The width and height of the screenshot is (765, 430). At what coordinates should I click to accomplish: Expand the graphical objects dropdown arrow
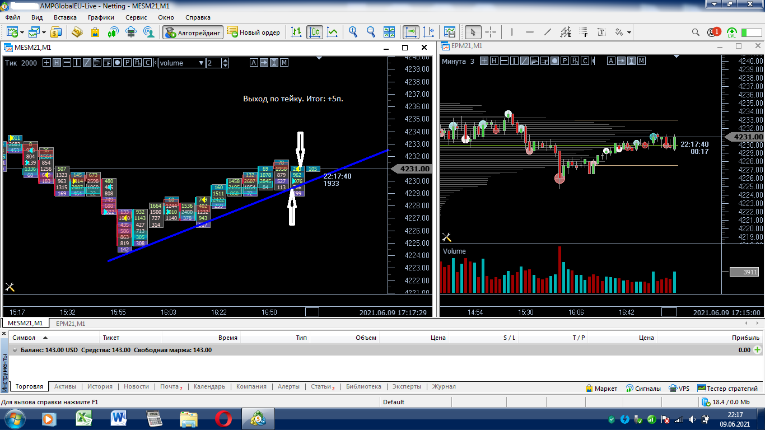pyautogui.click(x=629, y=32)
